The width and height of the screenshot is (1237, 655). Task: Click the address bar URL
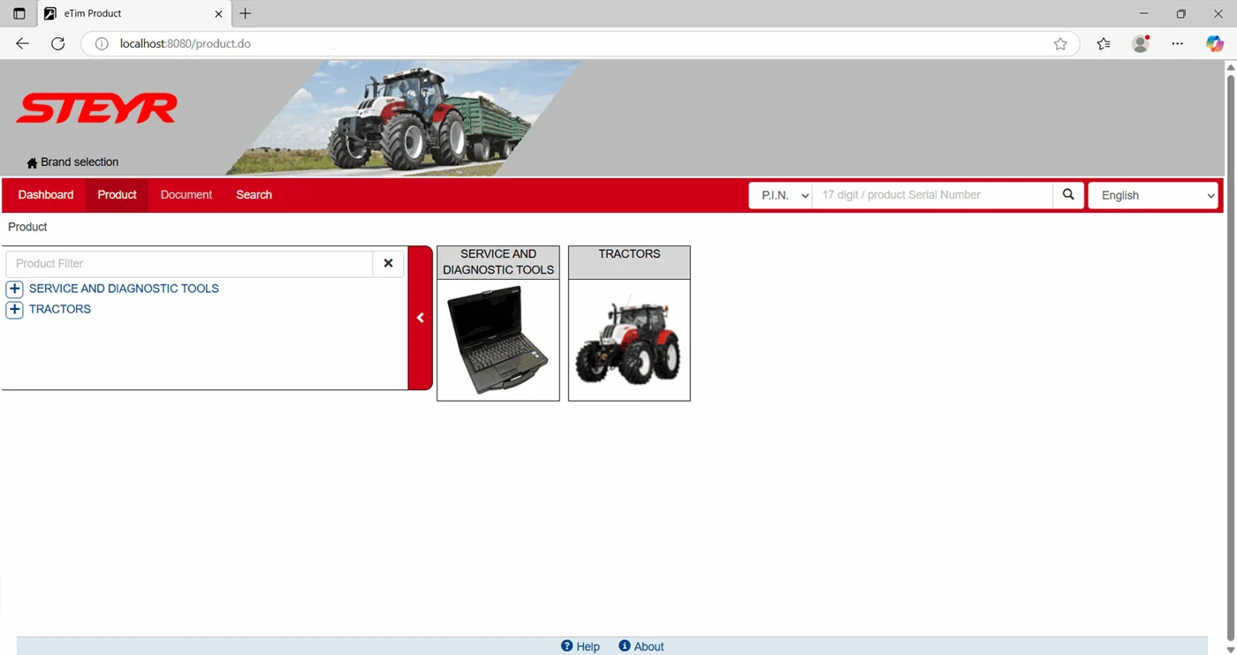point(186,44)
